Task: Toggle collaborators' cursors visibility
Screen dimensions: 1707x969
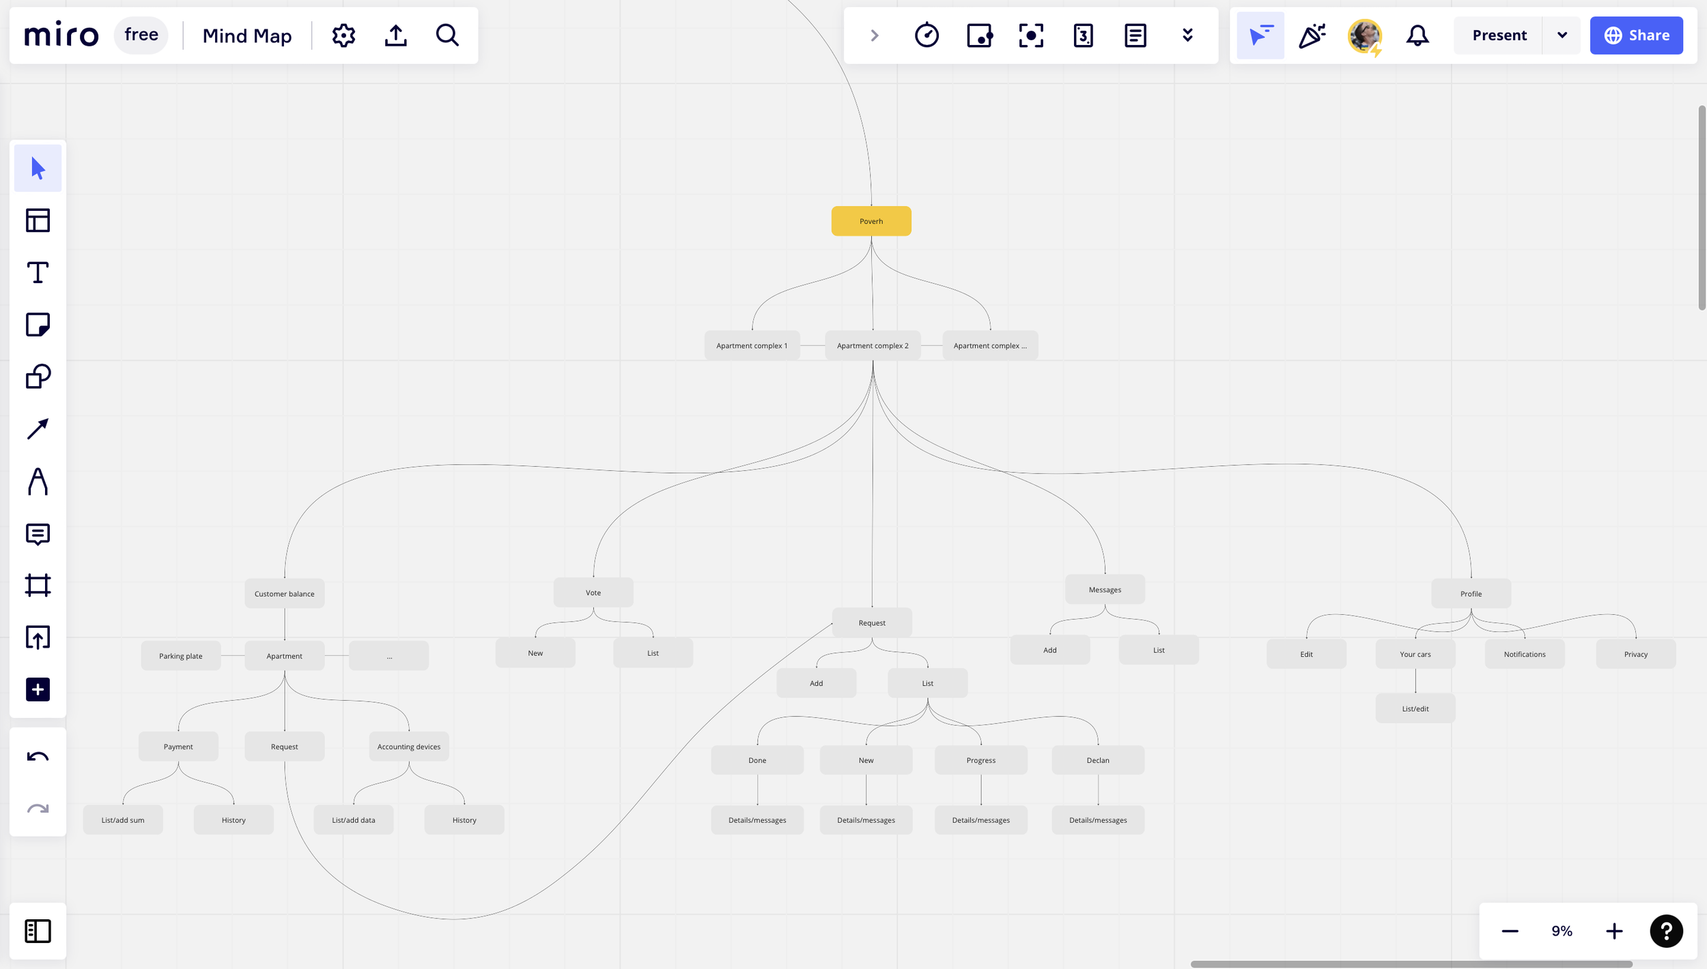Action: (1260, 35)
